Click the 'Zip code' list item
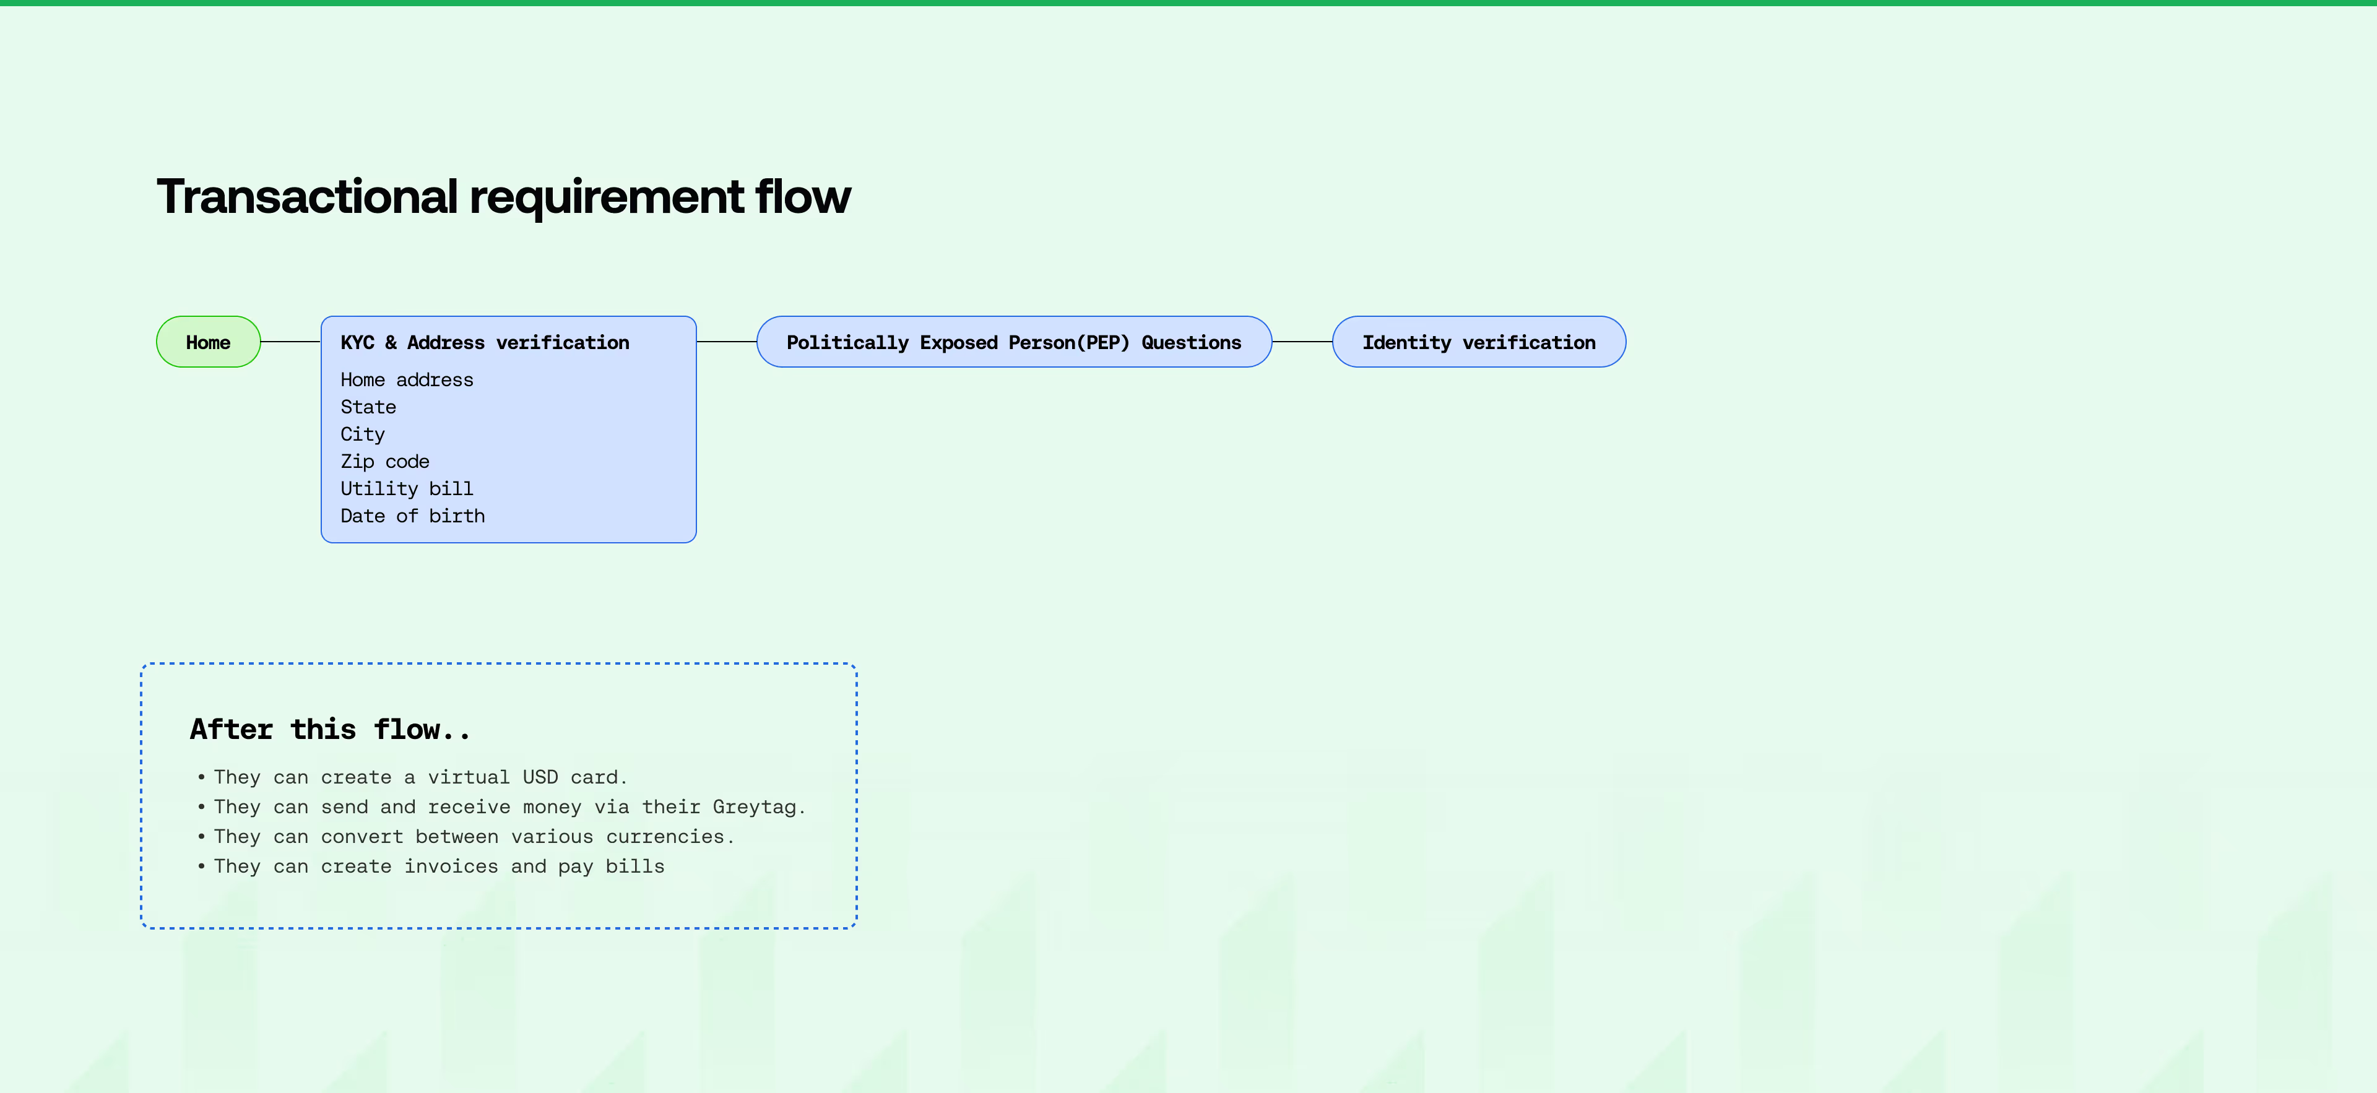 [x=385, y=461]
